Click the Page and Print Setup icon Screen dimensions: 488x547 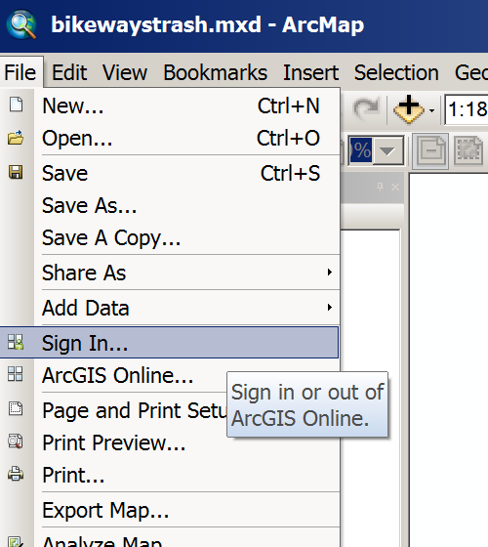16,408
